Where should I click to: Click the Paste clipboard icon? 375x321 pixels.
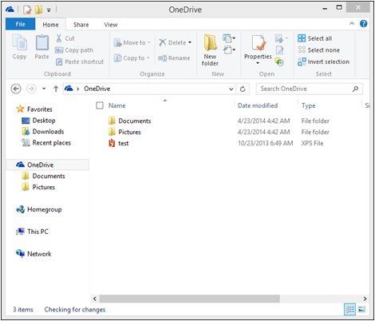(42, 43)
